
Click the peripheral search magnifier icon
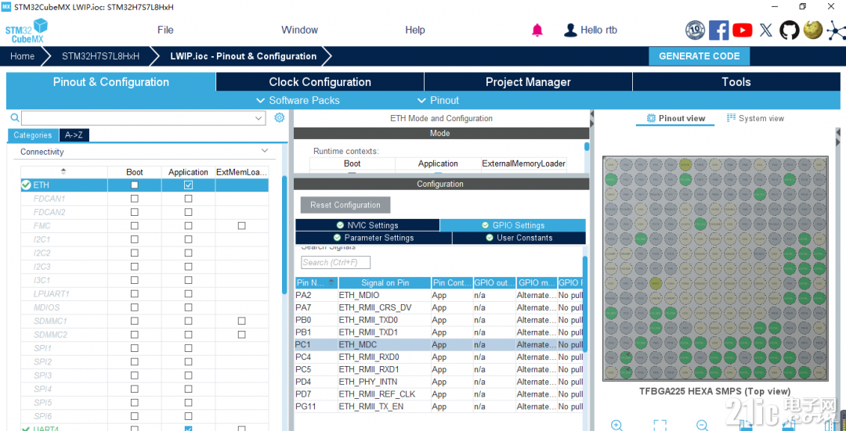pos(15,117)
